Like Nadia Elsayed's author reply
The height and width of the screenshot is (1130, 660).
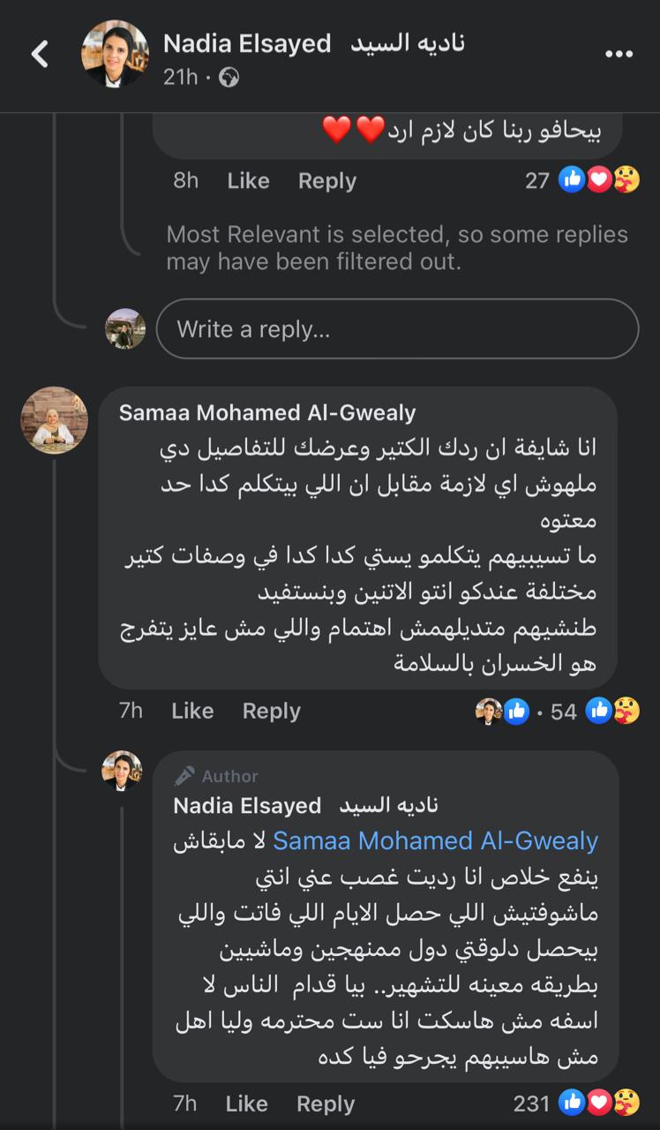point(246,1104)
